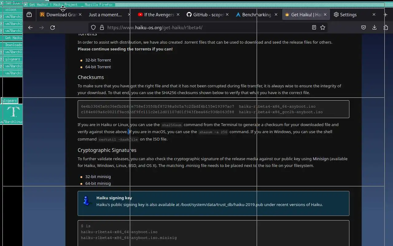
Task: Open the 64-bit Torrent link
Action: (98, 67)
